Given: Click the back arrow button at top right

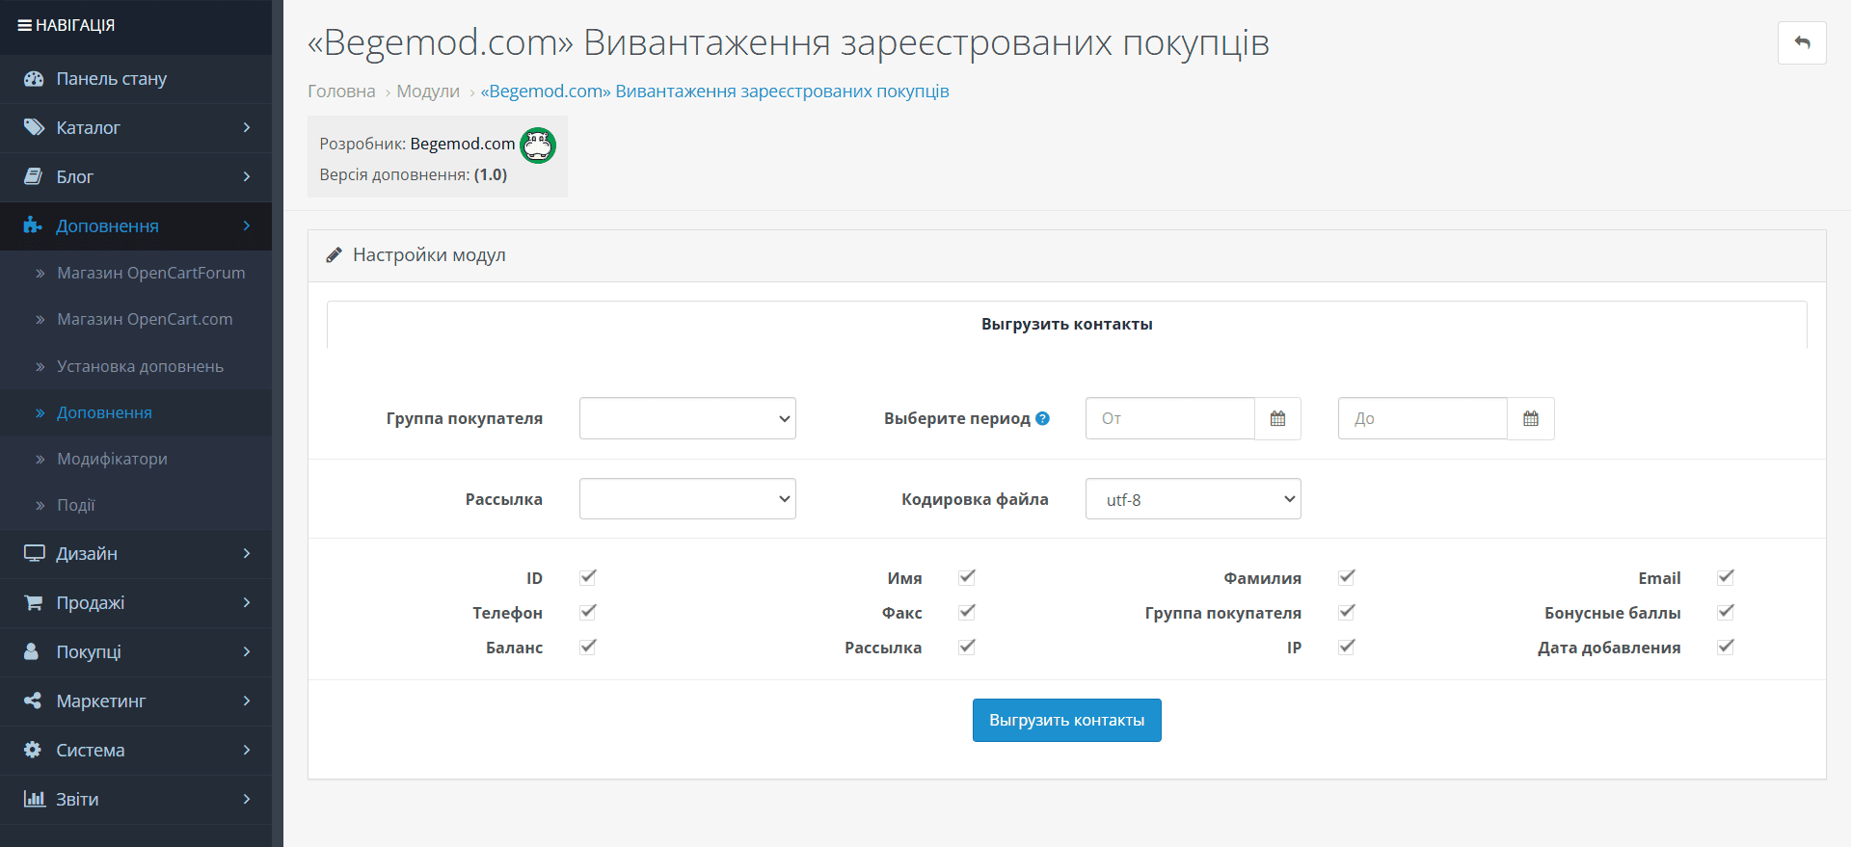Looking at the screenshot, I should coord(1802,43).
